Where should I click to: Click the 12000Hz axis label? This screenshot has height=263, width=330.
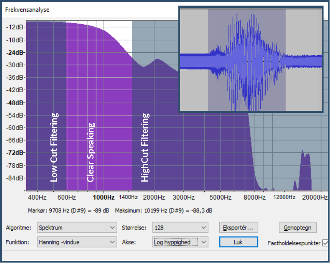point(284,197)
